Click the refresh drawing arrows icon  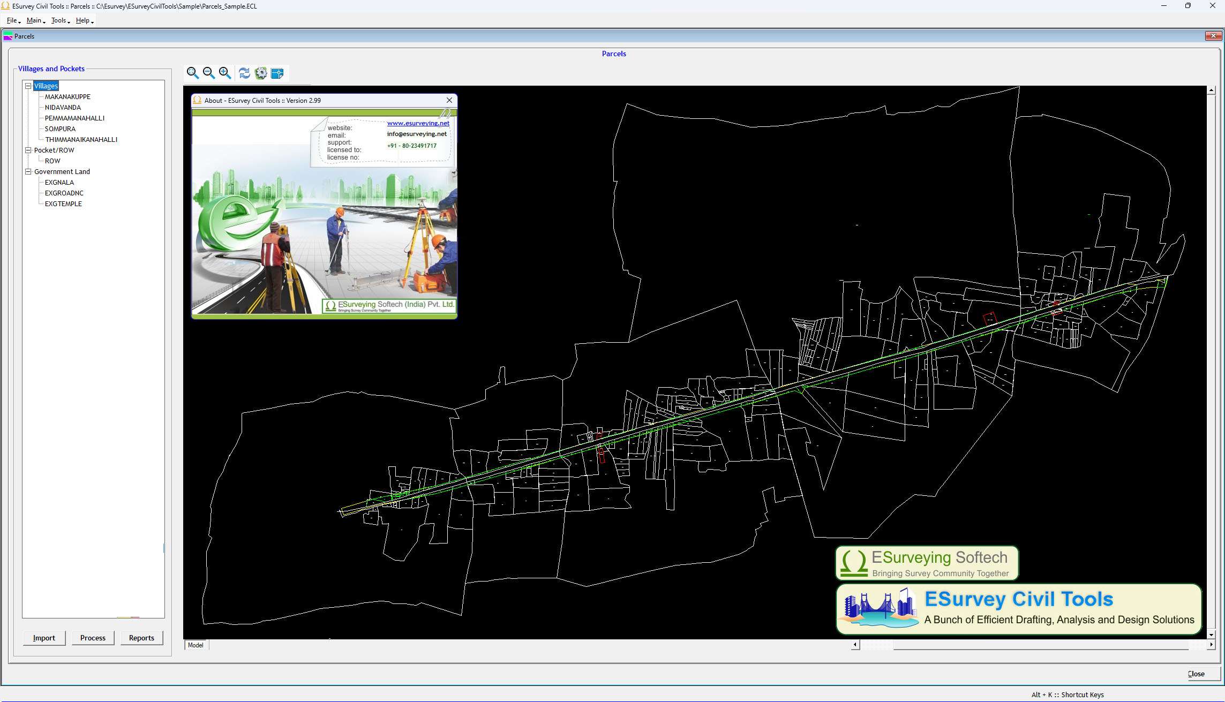244,73
